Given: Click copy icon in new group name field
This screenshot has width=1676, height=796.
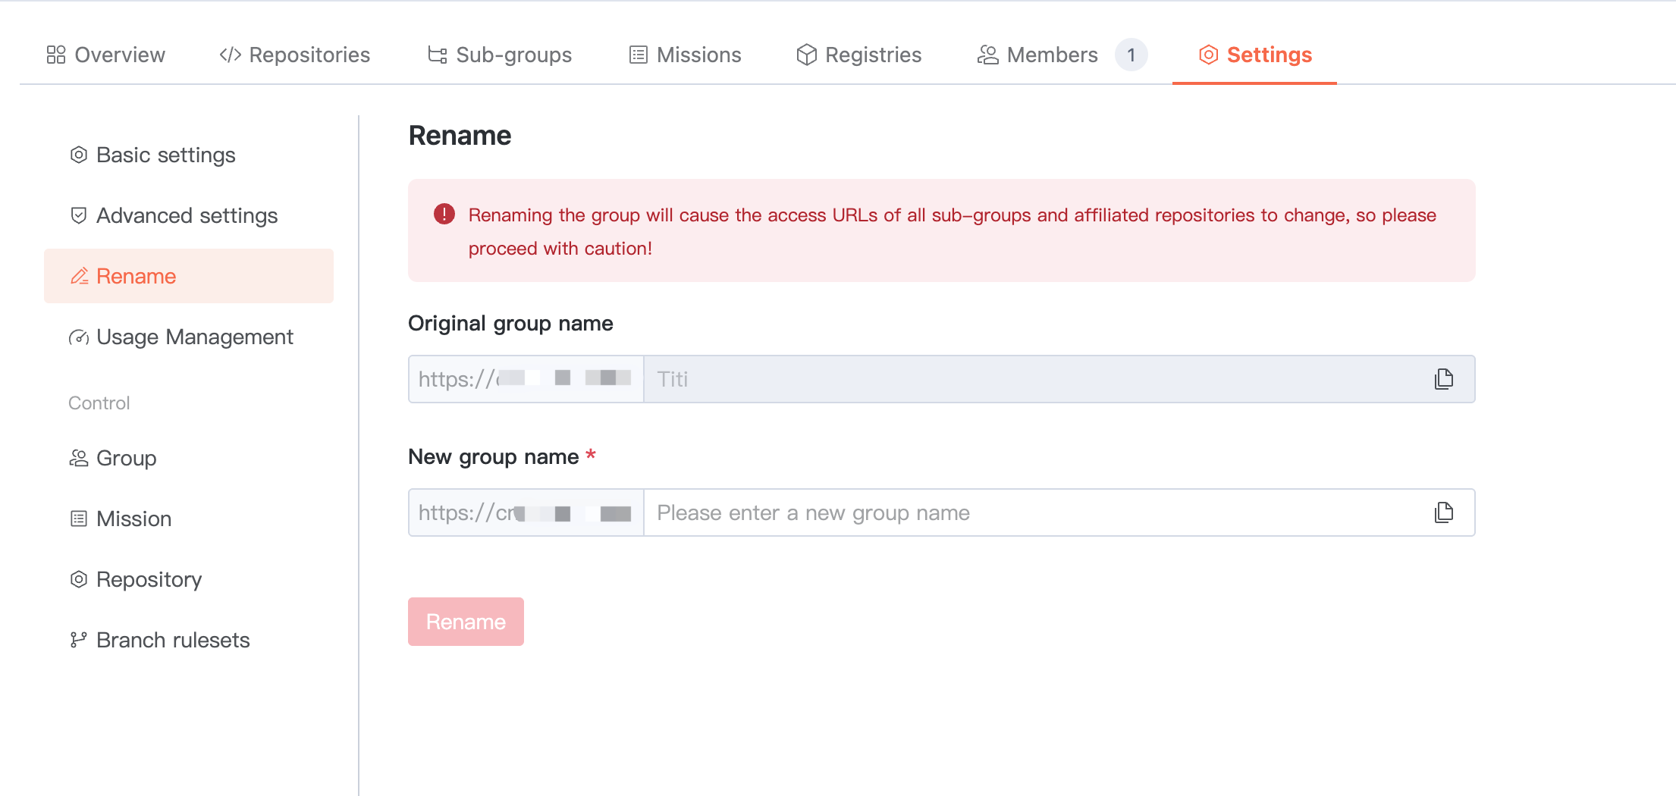Looking at the screenshot, I should coord(1443,512).
